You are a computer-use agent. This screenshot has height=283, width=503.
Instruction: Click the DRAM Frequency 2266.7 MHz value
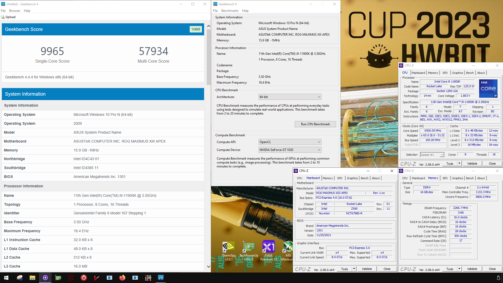(x=461, y=208)
